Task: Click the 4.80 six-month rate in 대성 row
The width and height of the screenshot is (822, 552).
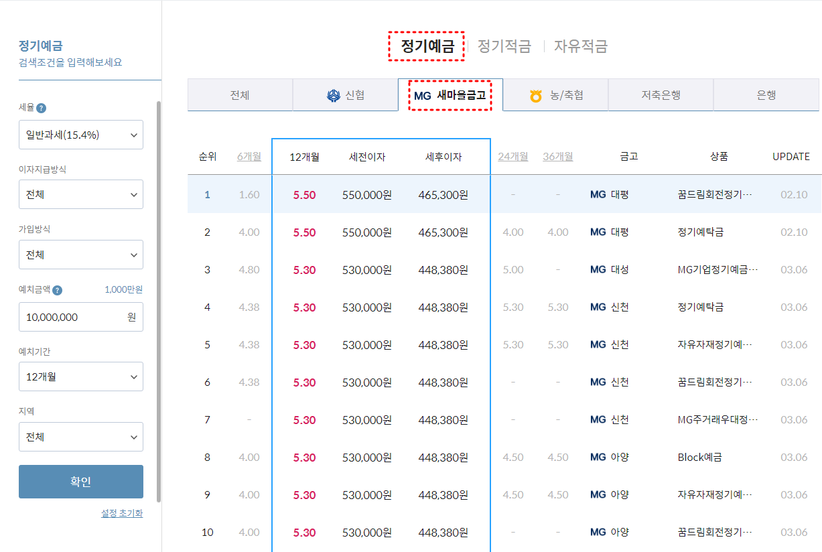Action: coord(249,270)
